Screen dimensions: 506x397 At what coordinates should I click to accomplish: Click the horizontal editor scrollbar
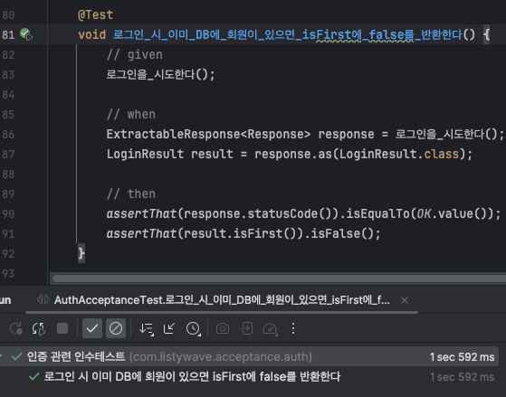(279, 279)
